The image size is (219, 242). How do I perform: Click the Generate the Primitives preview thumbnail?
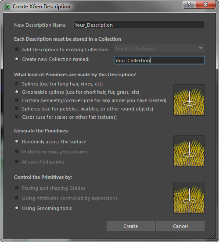[x=189, y=151]
